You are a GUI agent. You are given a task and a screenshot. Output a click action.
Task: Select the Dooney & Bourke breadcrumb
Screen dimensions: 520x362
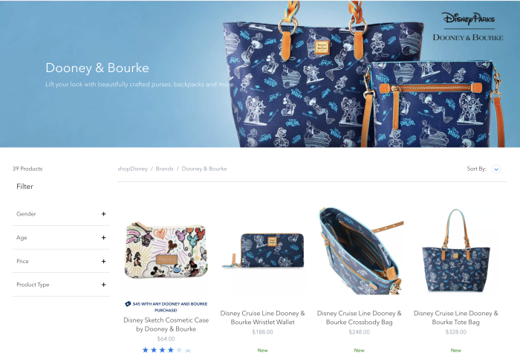204,169
